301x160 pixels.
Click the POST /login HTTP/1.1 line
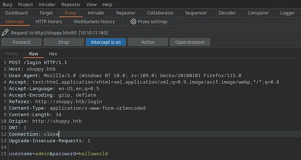[x=38, y=62]
